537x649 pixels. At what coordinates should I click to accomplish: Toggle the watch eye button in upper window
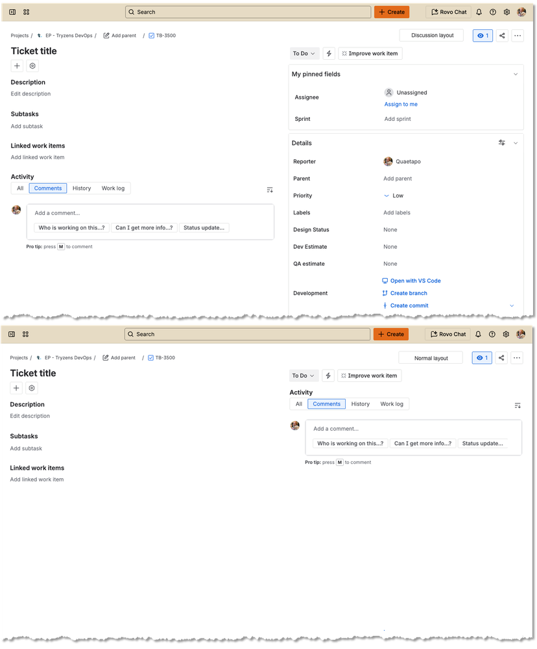[x=483, y=36]
